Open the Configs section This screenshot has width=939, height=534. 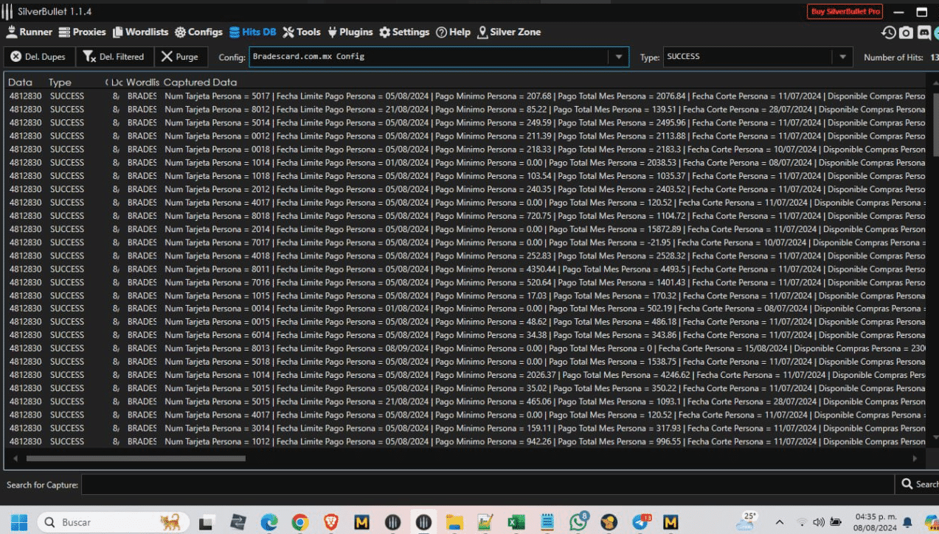pyautogui.click(x=198, y=32)
